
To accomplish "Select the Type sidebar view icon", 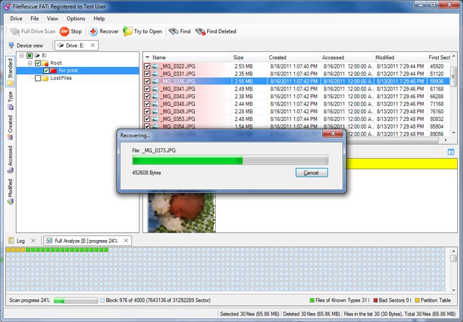I will pyautogui.click(x=10, y=107).
